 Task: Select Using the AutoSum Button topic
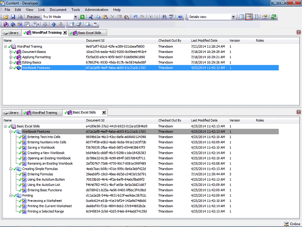[x=46, y=180]
